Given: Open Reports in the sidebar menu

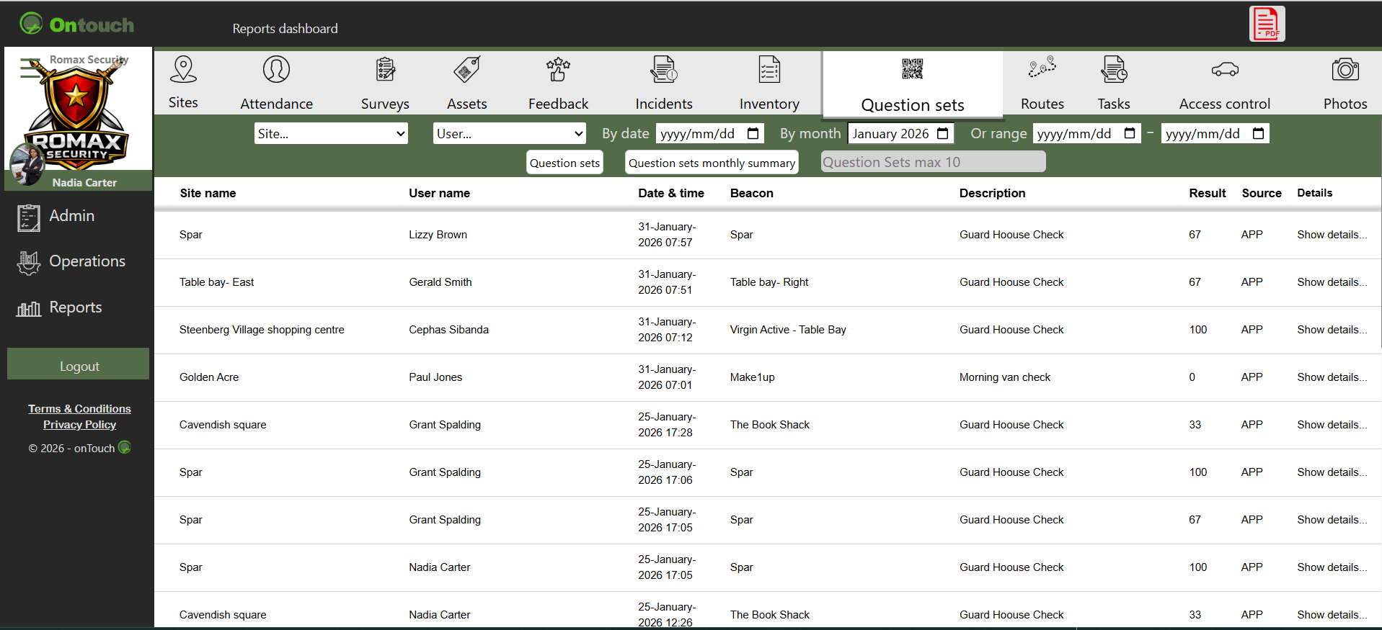Looking at the screenshot, I should point(75,307).
